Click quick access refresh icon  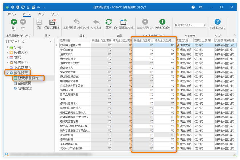click(x=23, y=7)
